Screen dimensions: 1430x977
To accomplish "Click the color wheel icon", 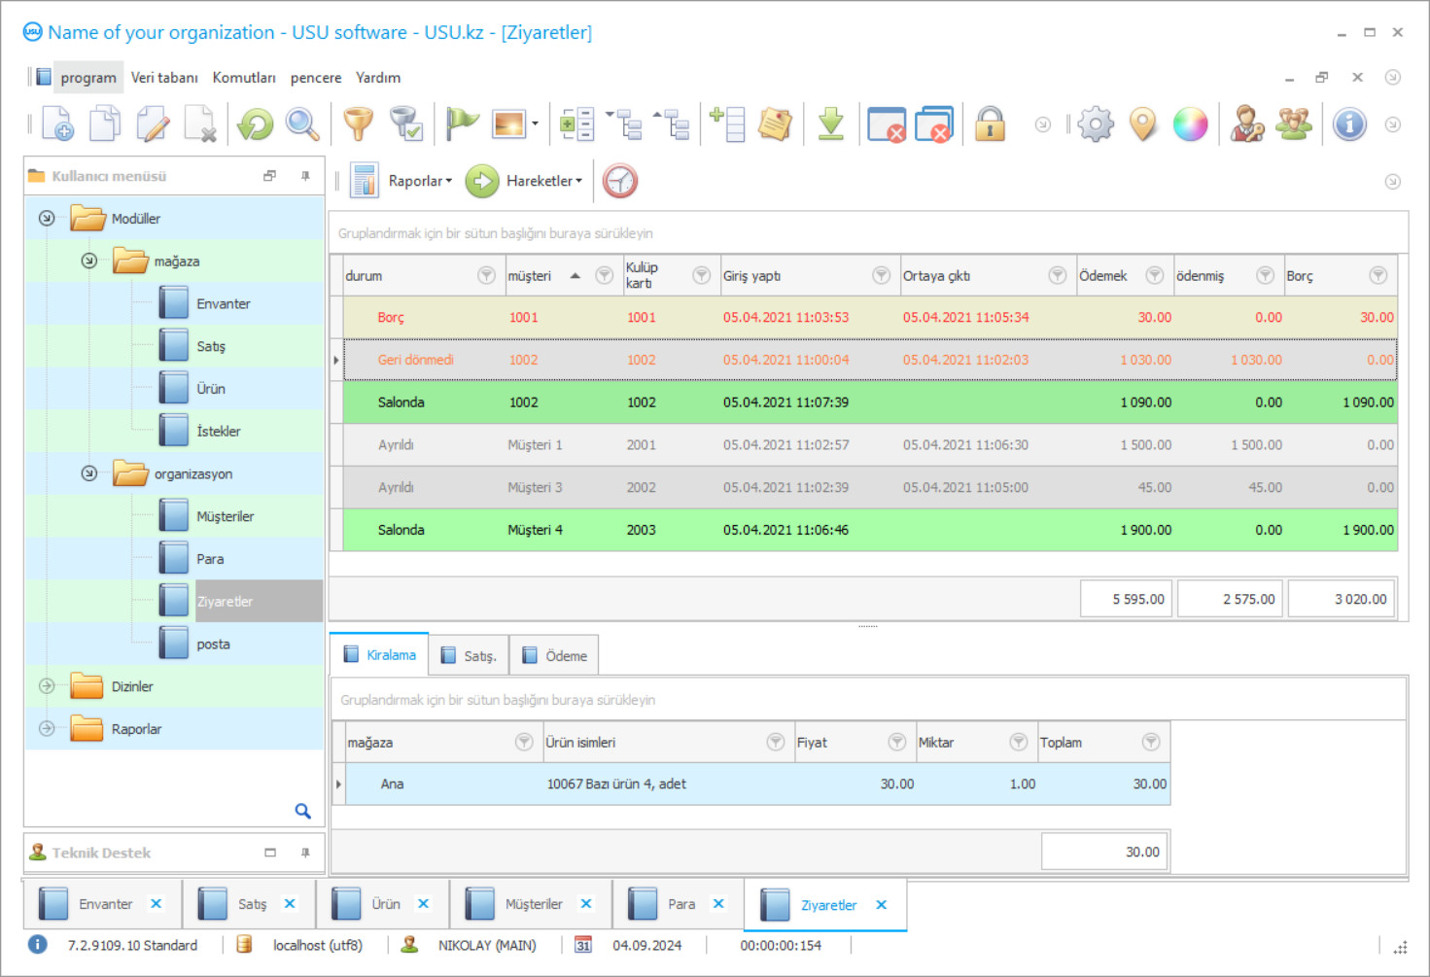I will [x=1190, y=124].
